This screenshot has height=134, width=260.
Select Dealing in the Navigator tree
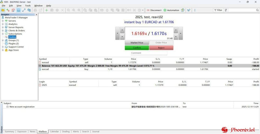(x=12, y=37)
